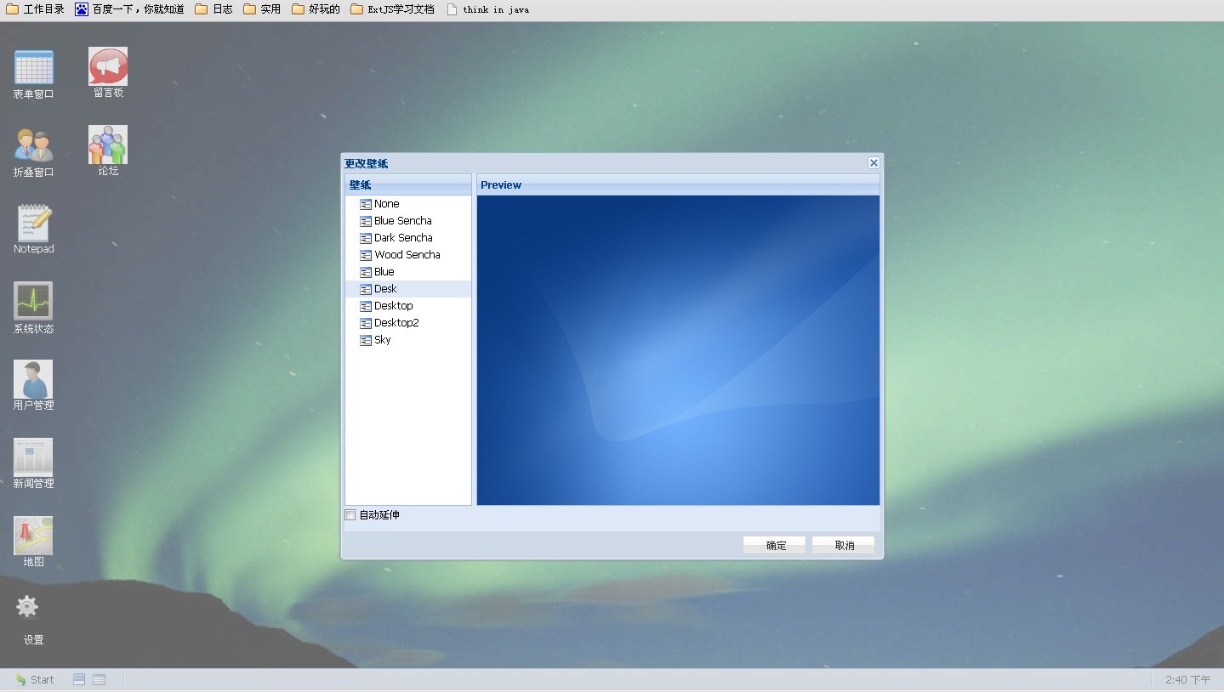Click the accordion window quick-launch icon in taskbar
This screenshot has height=692, width=1224.
[79, 679]
